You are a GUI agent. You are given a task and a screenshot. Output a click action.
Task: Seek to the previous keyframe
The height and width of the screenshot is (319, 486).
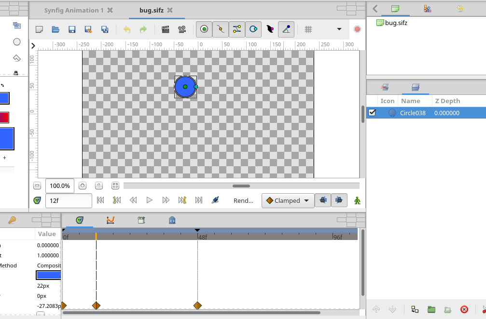point(117,200)
